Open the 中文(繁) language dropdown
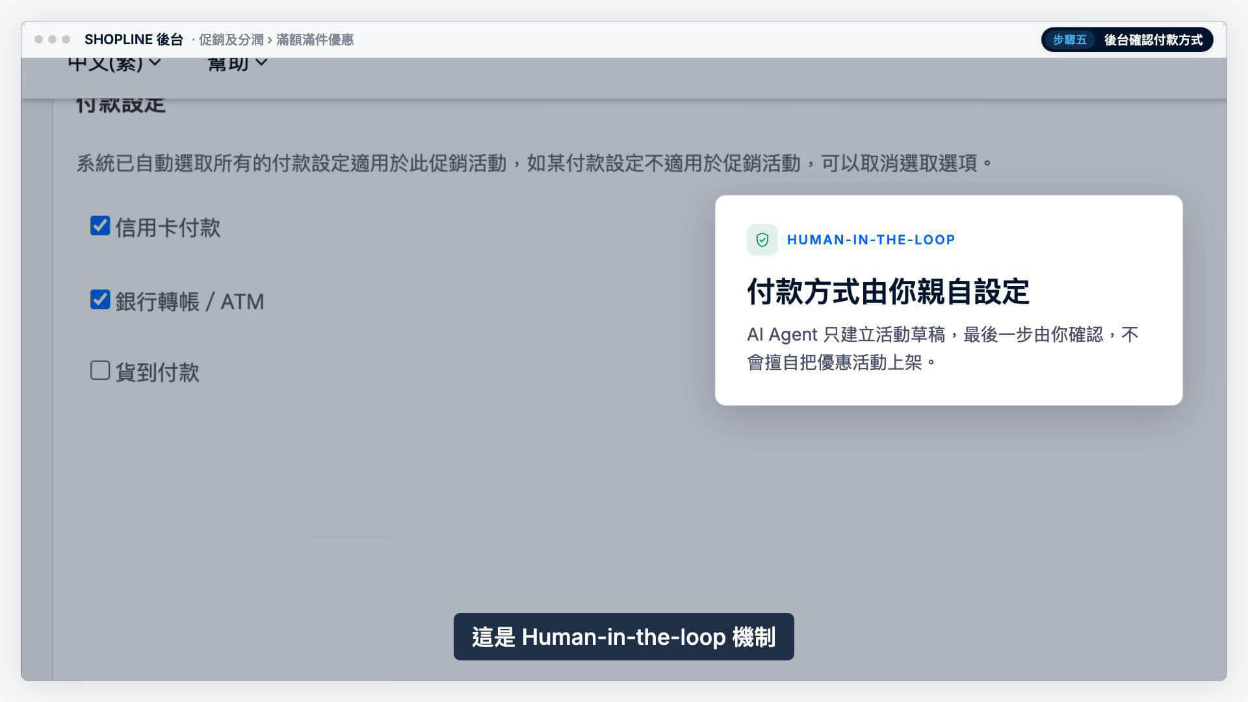Screen dimensions: 1248x702 pyautogui.click(x=114, y=64)
